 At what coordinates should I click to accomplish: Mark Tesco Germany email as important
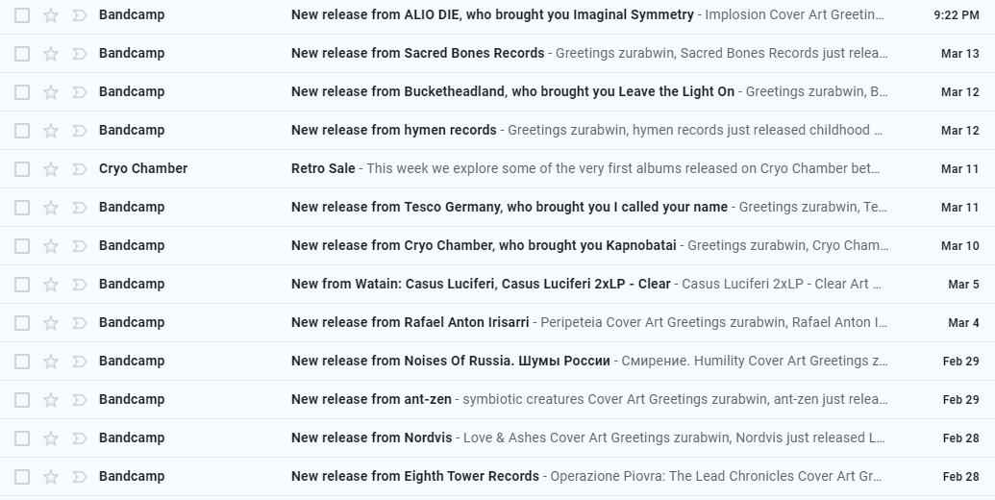[80, 208]
